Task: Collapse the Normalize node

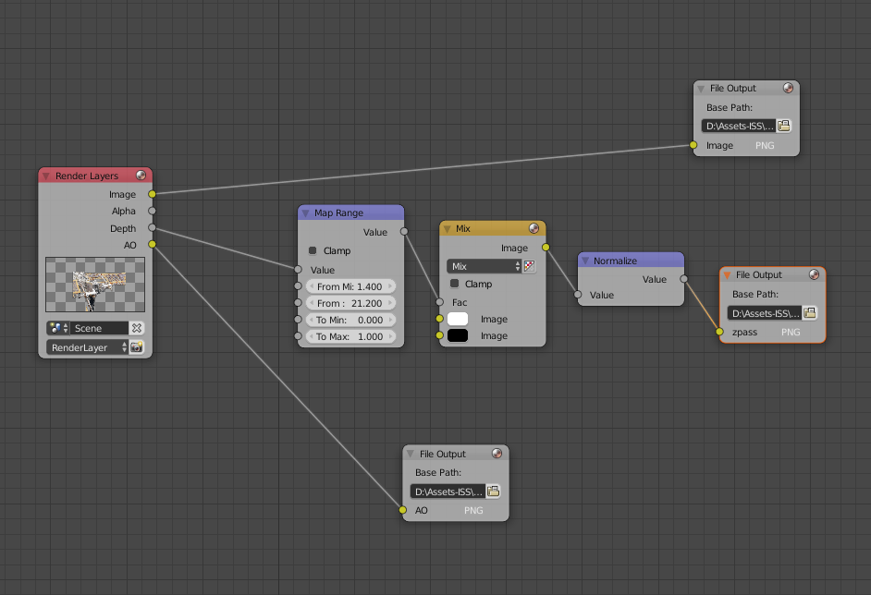Action: (x=585, y=261)
